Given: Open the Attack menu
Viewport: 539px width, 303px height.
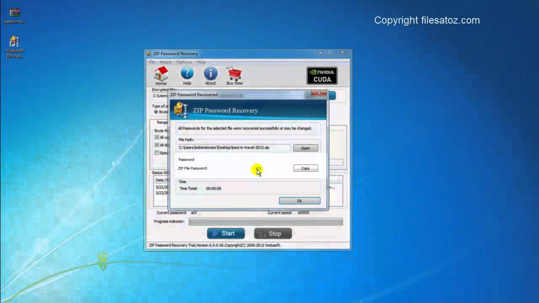Looking at the screenshot, I should 165,62.
